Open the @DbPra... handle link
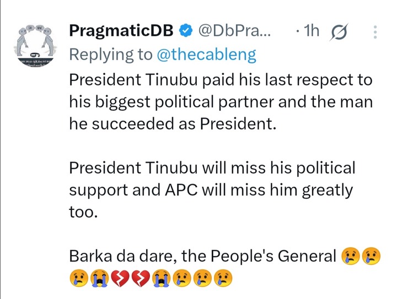This screenshot has width=397, height=299. tap(235, 31)
